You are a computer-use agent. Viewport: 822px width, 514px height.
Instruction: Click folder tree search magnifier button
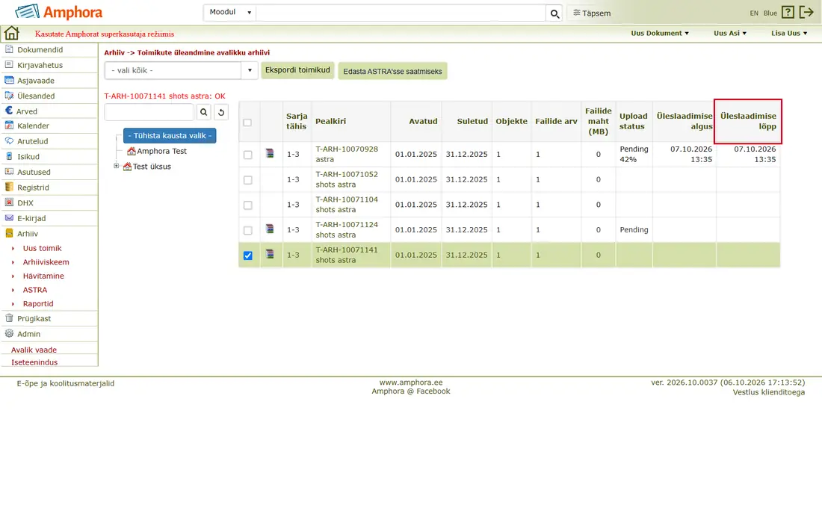click(x=204, y=112)
